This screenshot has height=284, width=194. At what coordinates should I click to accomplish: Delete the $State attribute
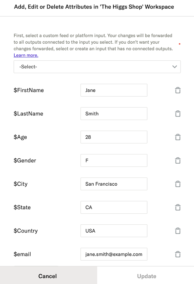pyautogui.click(x=178, y=207)
